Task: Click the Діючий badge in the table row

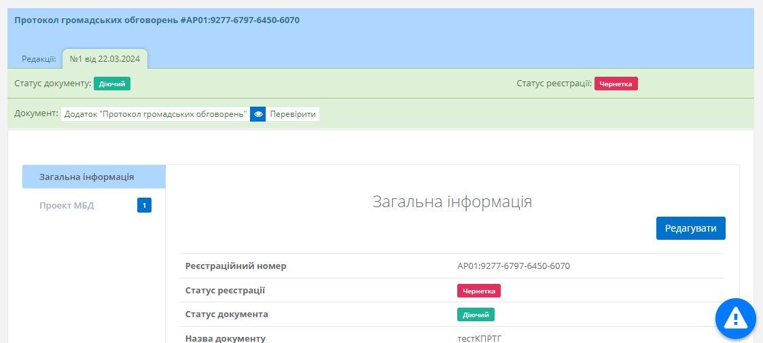Action: pyautogui.click(x=475, y=314)
